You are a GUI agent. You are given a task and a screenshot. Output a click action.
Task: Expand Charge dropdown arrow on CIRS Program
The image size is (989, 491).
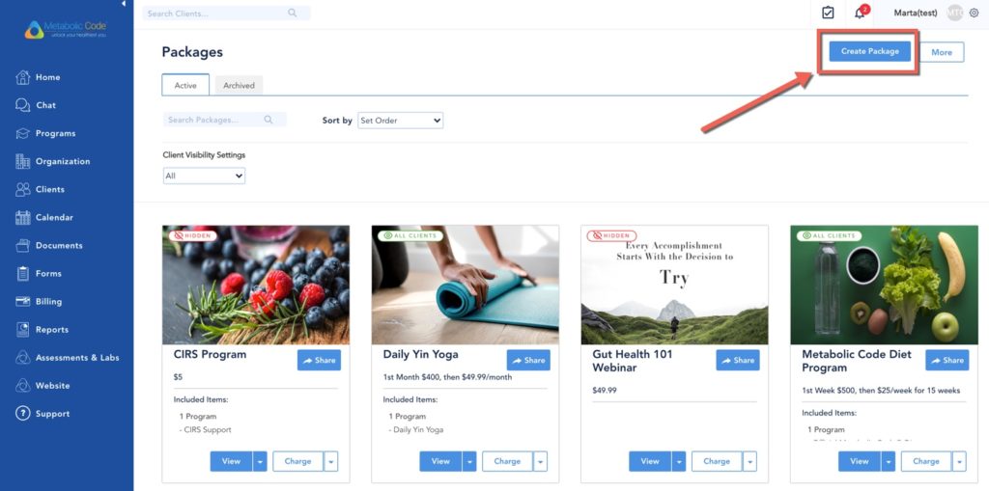(331, 461)
